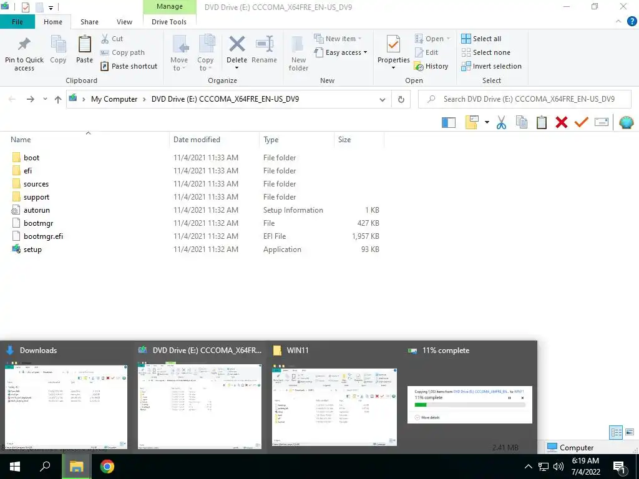The width and height of the screenshot is (639, 479).
Task: Click the folder options toolbar icon
Action: (472, 122)
